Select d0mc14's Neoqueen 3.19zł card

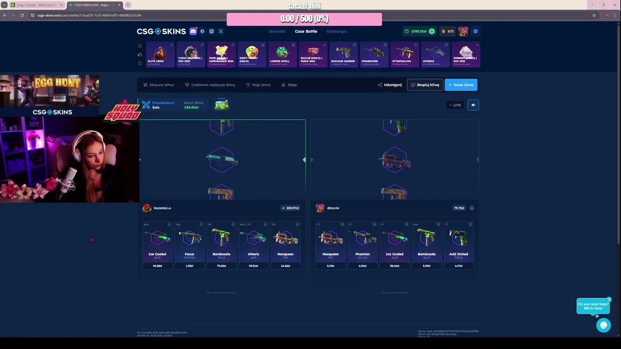click(330, 245)
